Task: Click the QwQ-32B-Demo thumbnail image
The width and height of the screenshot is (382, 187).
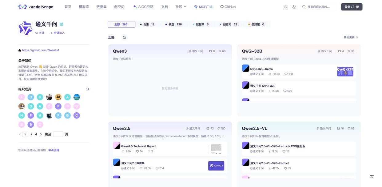Action: 345,72
